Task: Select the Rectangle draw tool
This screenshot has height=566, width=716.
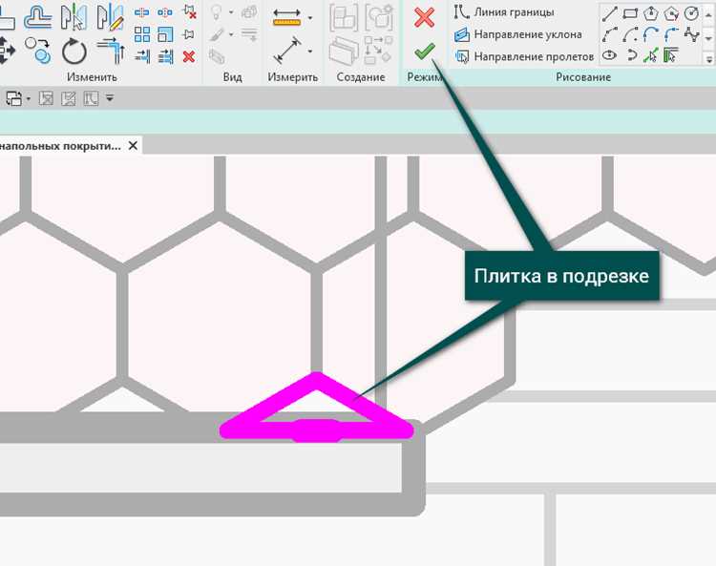Action: [x=630, y=13]
